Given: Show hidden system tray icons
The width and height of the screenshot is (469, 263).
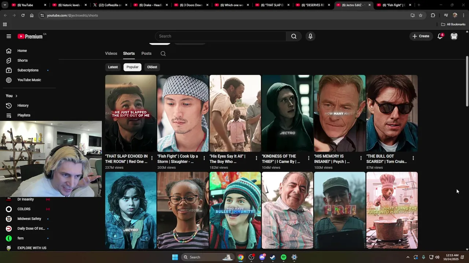Looking at the screenshot, I should [408, 257].
